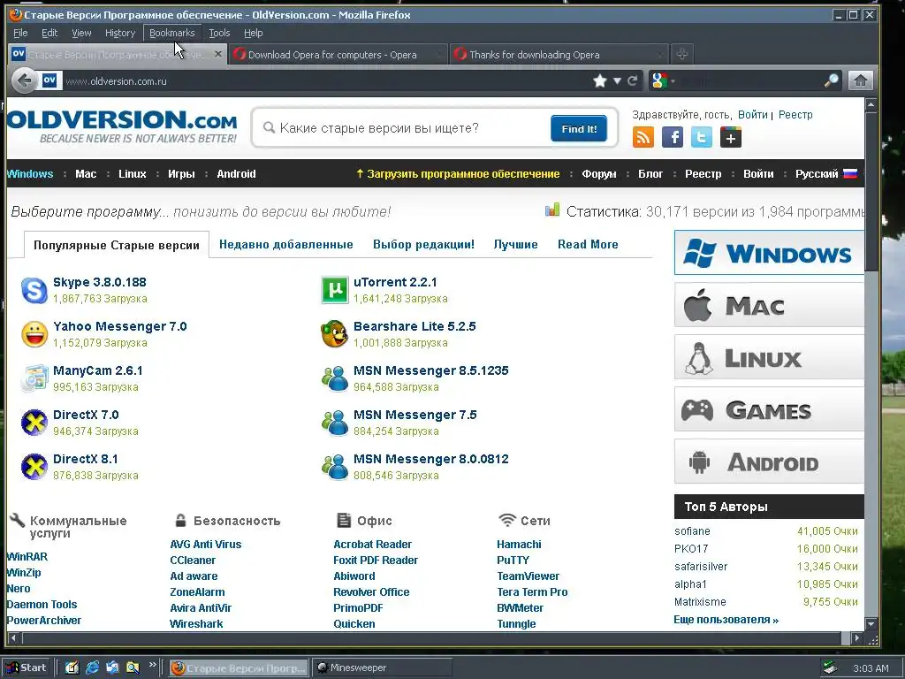Open the Facebook icon in the header
This screenshot has height=679, width=905.
[673, 137]
